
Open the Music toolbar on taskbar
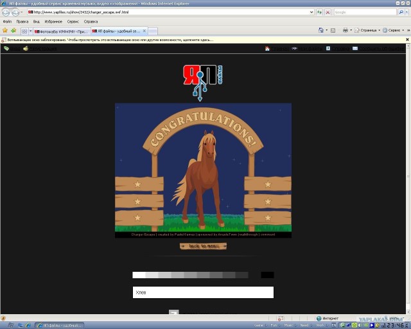point(289,325)
